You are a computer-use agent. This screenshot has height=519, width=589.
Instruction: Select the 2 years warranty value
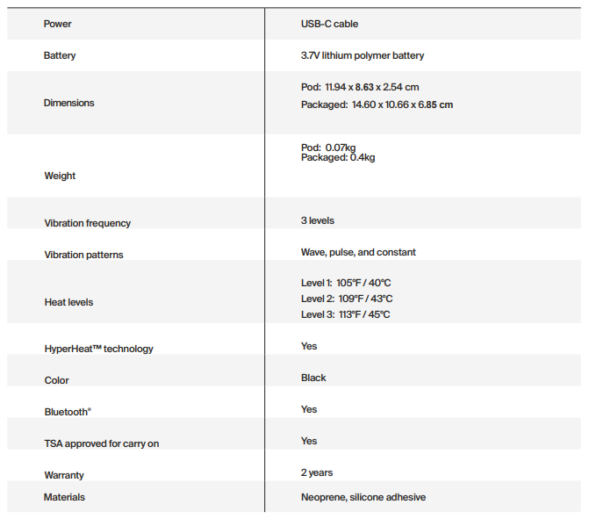point(316,472)
